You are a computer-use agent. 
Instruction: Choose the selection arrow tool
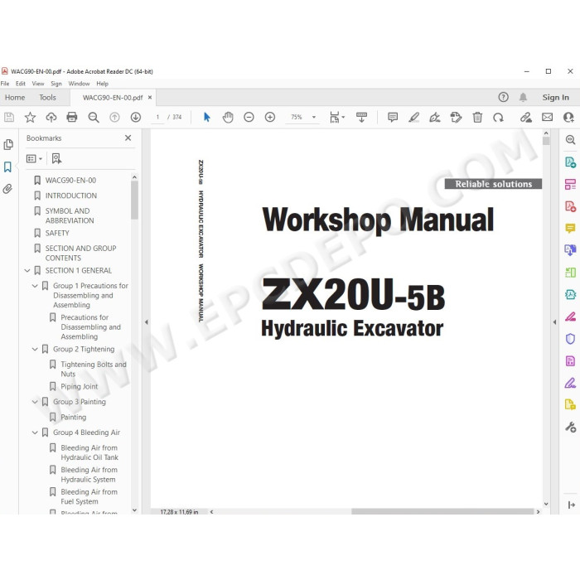(207, 118)
